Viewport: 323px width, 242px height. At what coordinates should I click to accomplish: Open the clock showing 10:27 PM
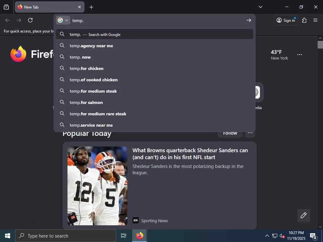(296, 236)
